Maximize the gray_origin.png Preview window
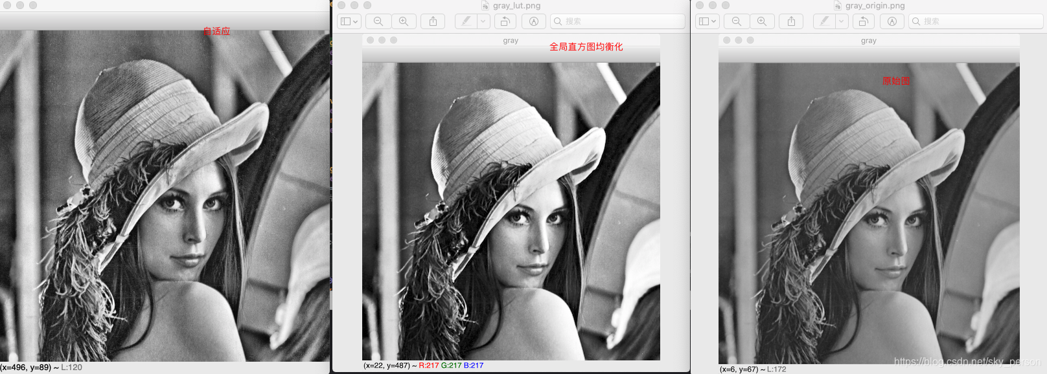This screenshot has width=1047, height=374. (x=726, y=5)
